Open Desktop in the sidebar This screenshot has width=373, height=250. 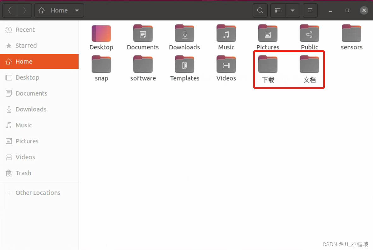point(39,77)
